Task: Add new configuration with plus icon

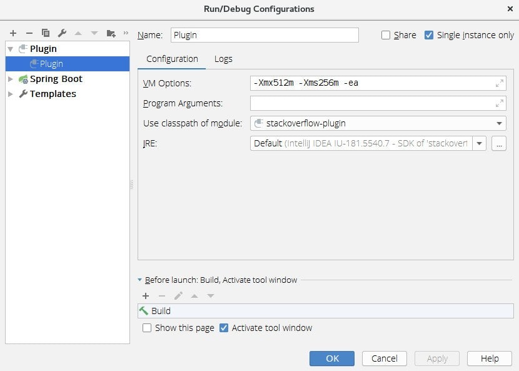Action: (13, 33)
